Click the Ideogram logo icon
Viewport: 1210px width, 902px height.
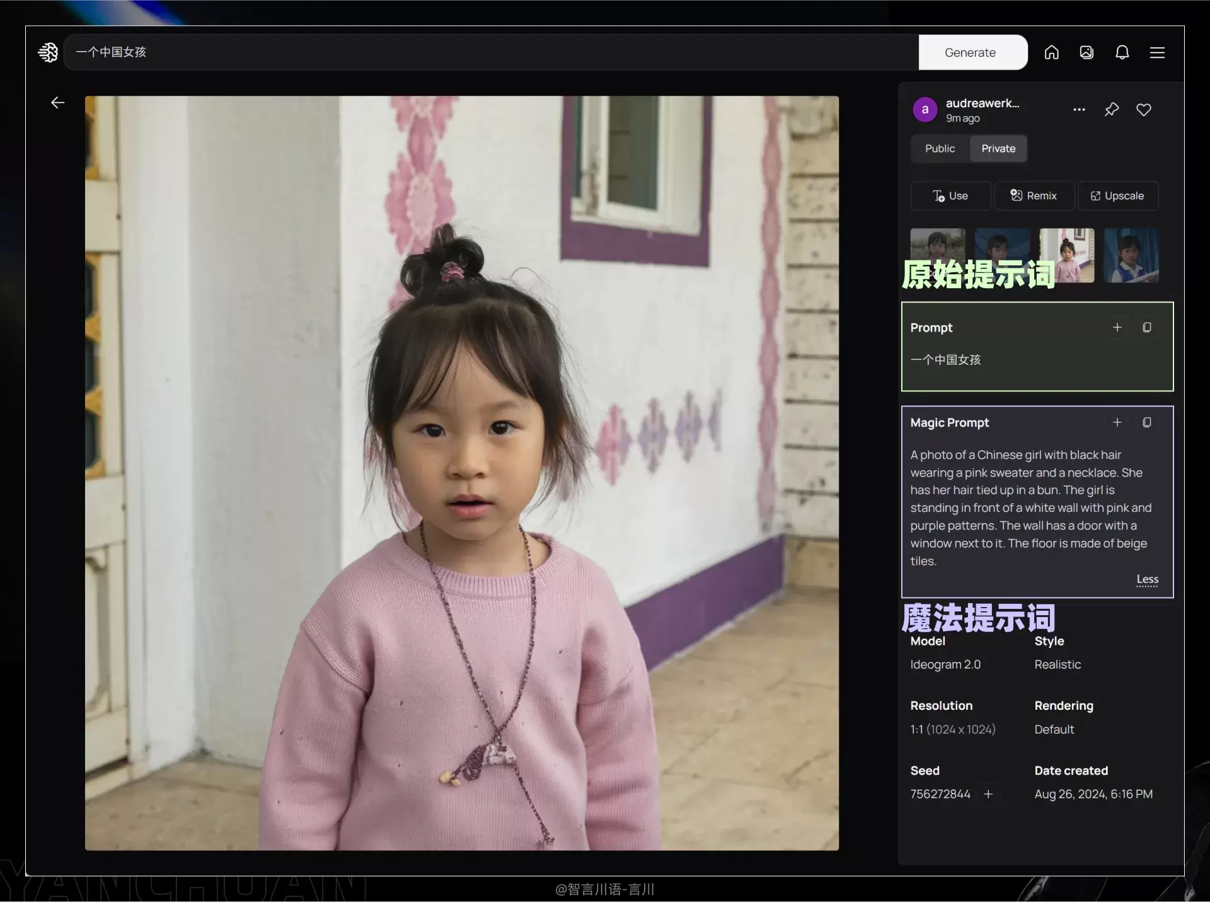point(48,52)
